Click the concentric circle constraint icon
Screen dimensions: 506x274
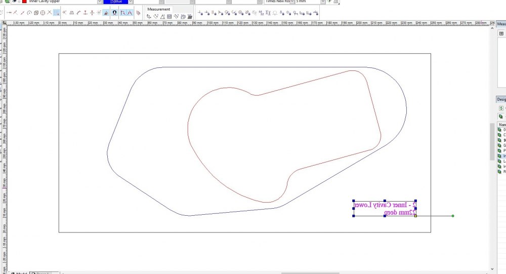point(241,13)
